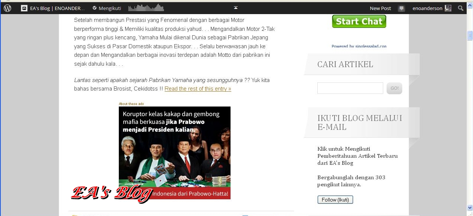
Task: Open the site stats sparkline graph
Action: click(146, 8)
